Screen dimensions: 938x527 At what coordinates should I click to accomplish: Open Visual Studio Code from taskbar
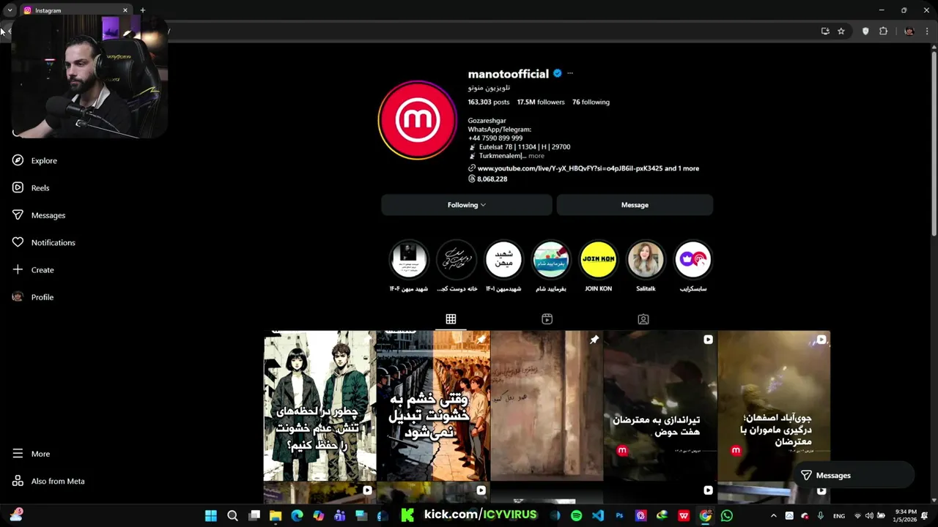pos(598,516)
